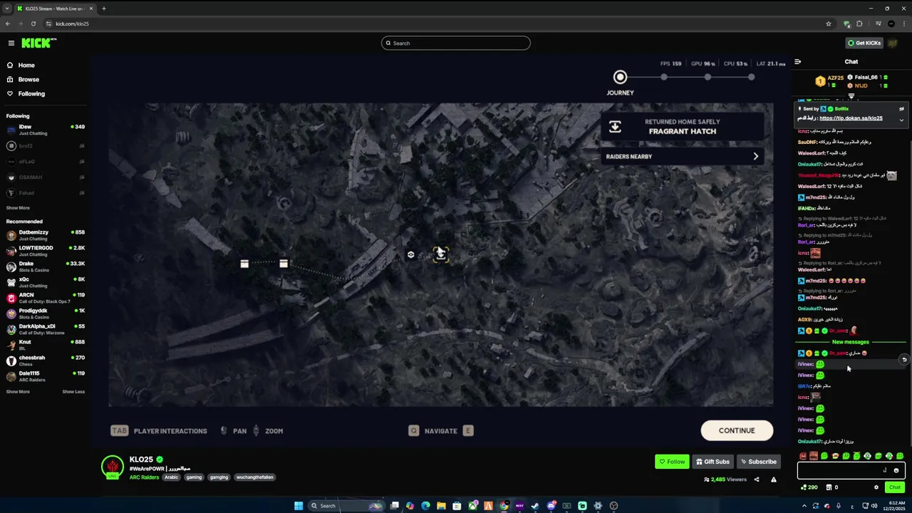Click the extraction marker on map
Viewport: 912px width, 513px height.
(440, 254)
